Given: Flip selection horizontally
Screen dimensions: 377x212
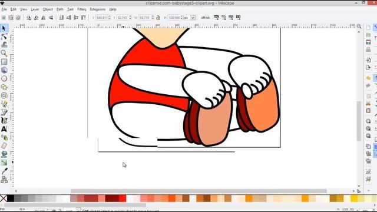Looking at the screenshot, I should point(43,18).
